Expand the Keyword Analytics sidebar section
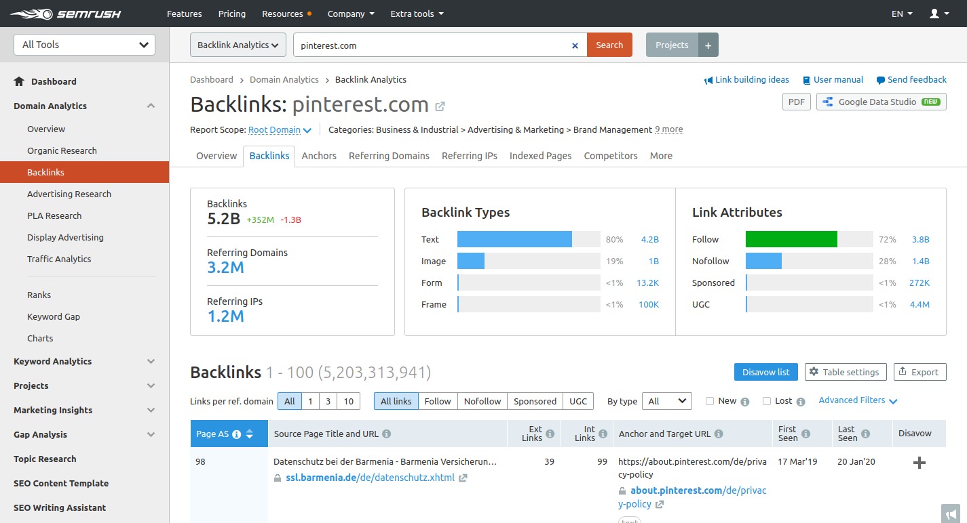967x523 pixels. 151,362
